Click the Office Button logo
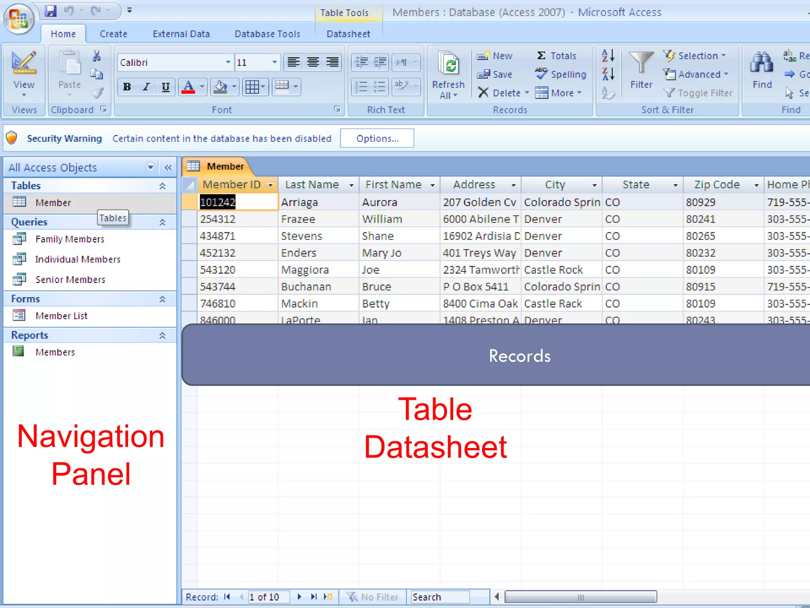 click(19, 19)
